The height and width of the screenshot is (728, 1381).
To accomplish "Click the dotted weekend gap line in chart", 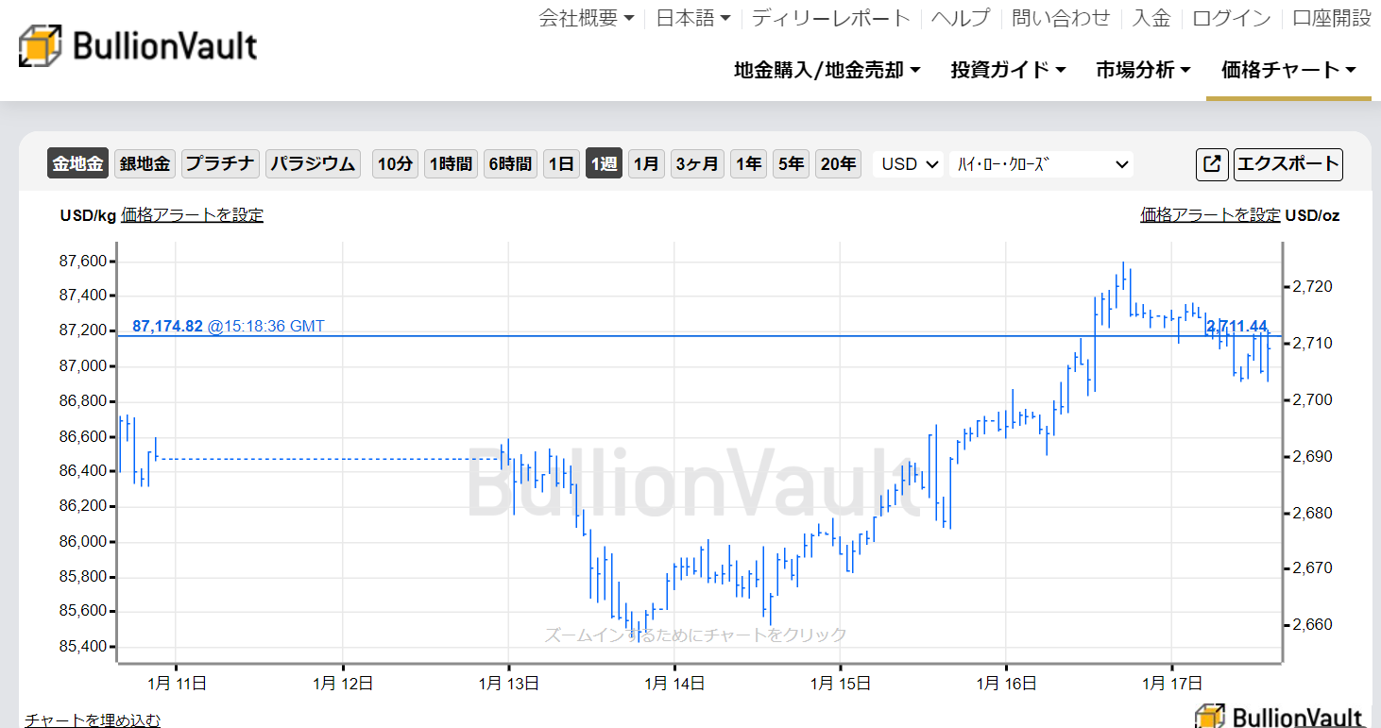I will click(328, 459).
